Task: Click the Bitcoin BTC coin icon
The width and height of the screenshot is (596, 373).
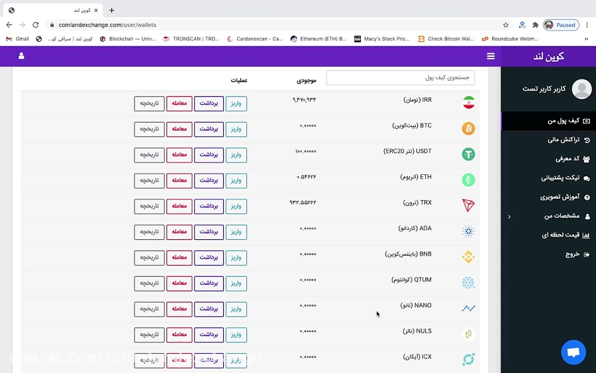Action: pos(468,129)
